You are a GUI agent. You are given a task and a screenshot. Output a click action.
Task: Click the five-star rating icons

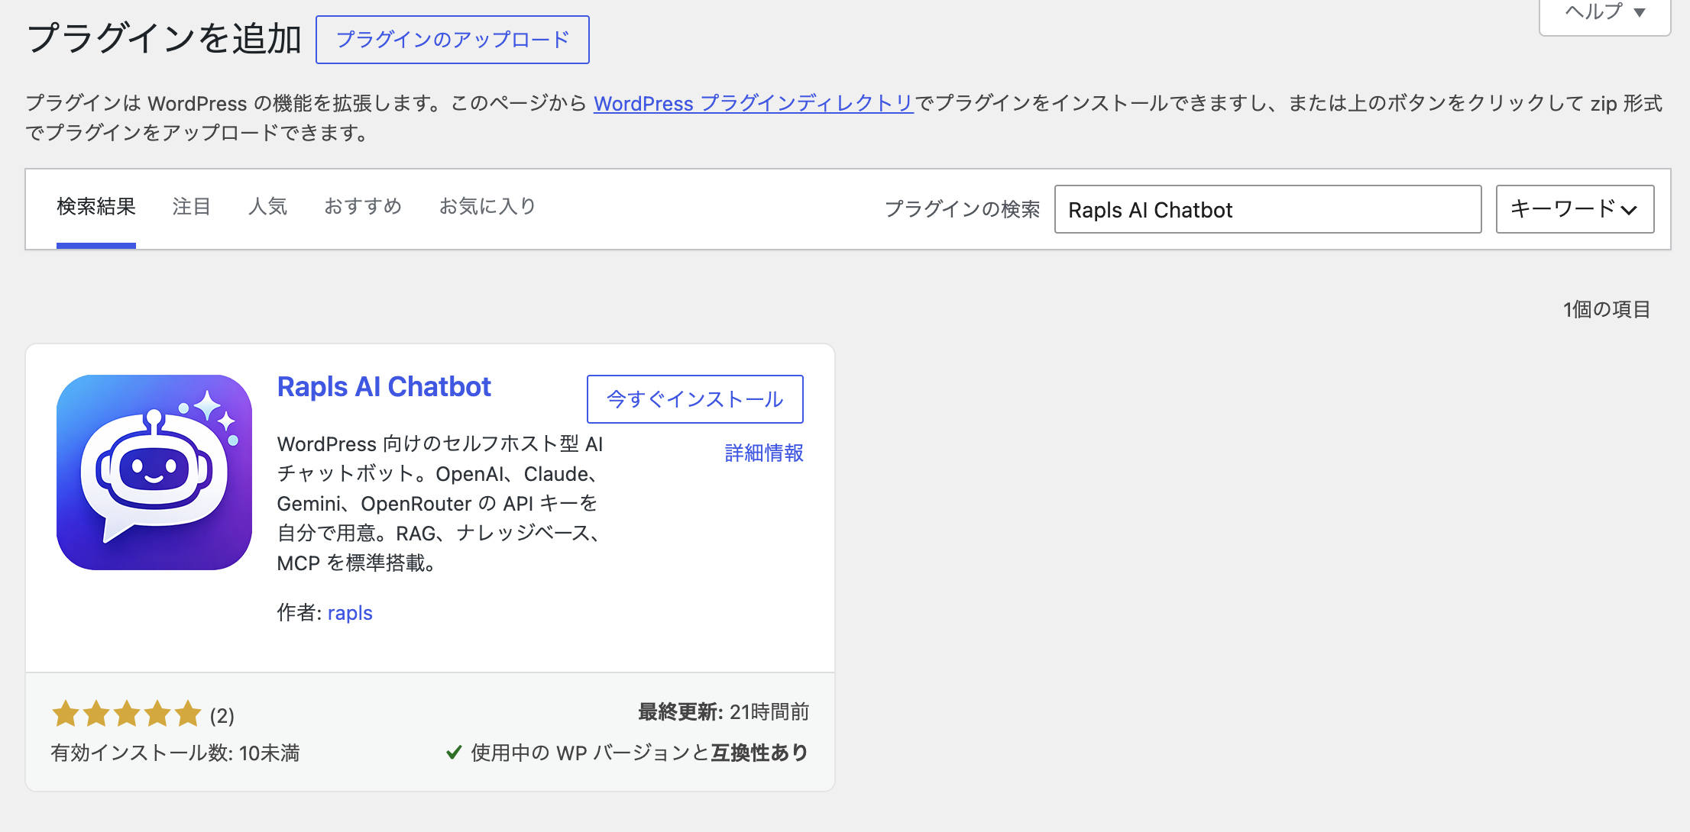coord(127,714)
